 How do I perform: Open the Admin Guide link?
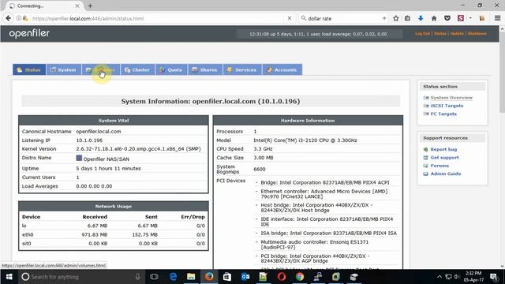click(x=445, y=174)
